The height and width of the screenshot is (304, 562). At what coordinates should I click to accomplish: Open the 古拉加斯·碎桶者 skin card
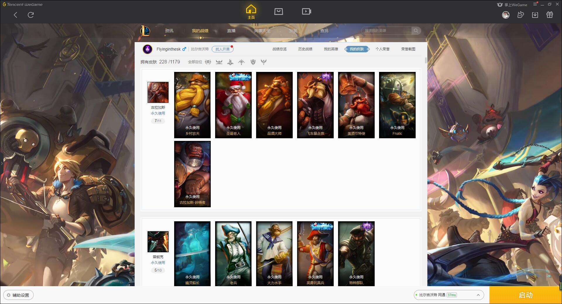pyautogui.click(x=192, y=174)
